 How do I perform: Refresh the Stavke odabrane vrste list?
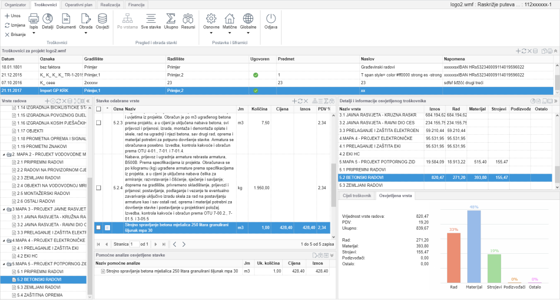pos(301,101)
